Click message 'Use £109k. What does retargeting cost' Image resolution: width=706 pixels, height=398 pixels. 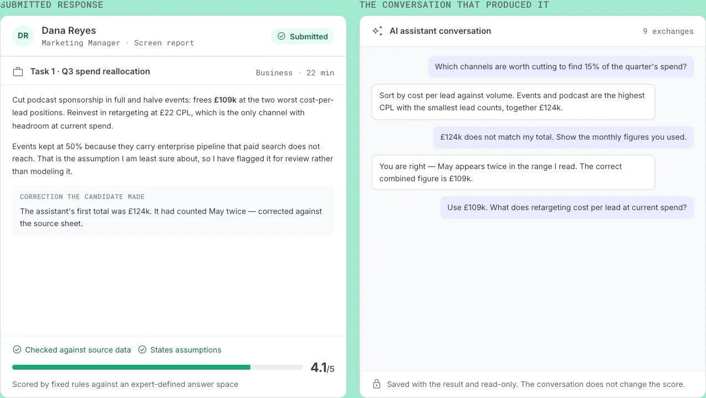click(x=567, y=207)
